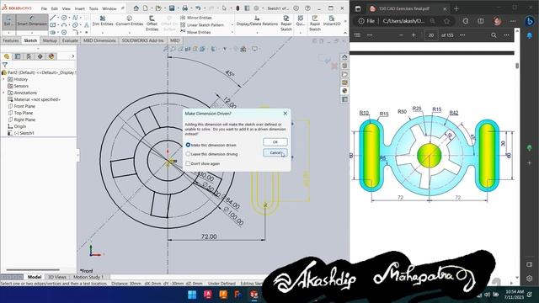Open FeatureManager Design Tree tab icon

point(7,56)
